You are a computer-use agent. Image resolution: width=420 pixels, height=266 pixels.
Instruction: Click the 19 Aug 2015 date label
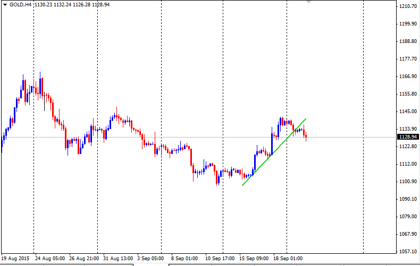(15, 259)
